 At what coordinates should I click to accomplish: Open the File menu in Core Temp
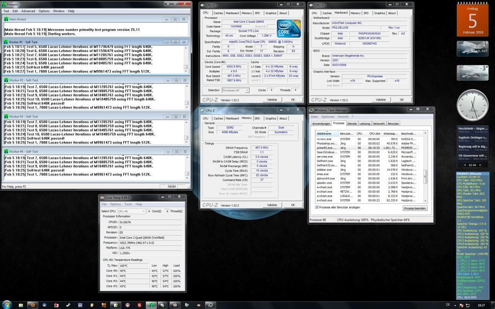(104, 204)
